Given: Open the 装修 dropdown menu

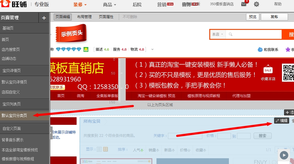Looking at the screenshot, I should click(80, 5).
